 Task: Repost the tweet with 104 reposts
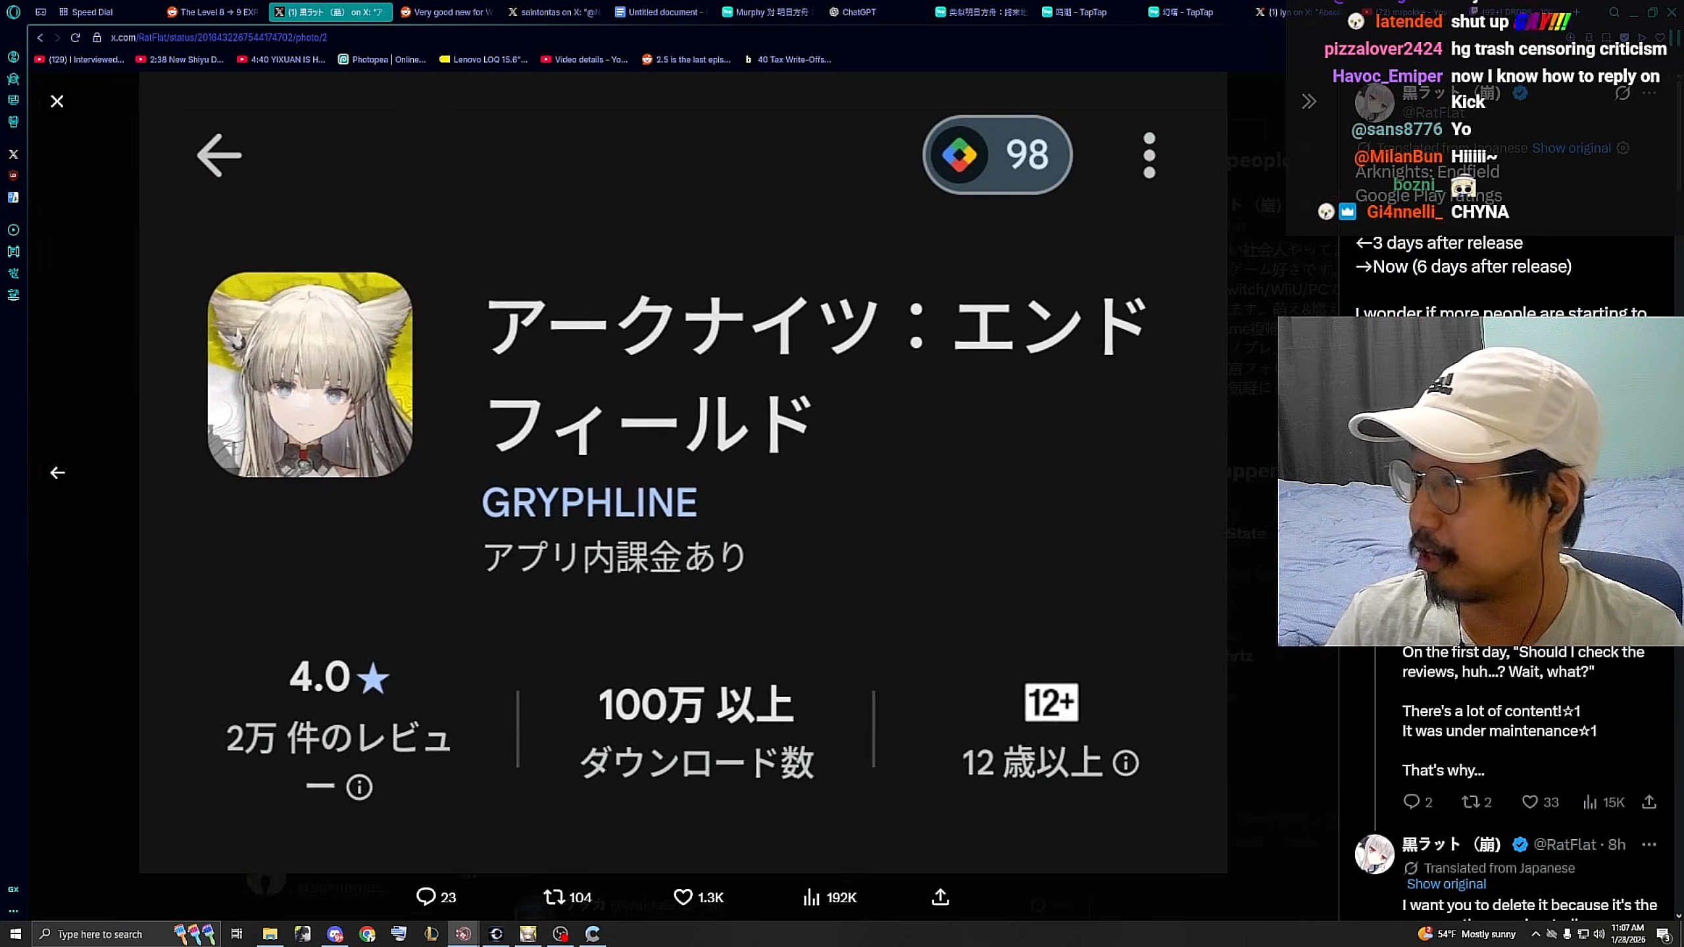tap(554, 897)
